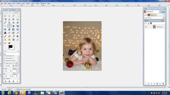Open the File menu
Image resolution: width=170 pixels, height=95 pixels.
pos(2,3)
